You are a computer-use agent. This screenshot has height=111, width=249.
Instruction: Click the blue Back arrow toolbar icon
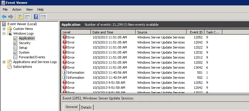(x=4, y=17)
